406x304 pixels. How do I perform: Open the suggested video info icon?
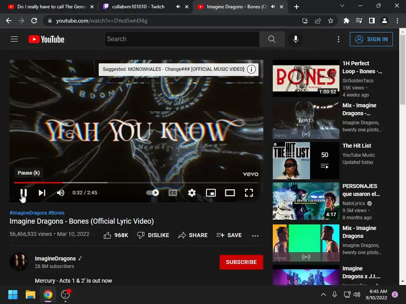(x=251, y=69)
